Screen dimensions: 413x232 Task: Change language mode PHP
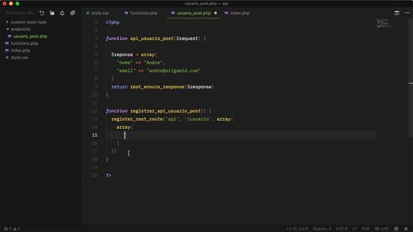[x=366, y=229]
